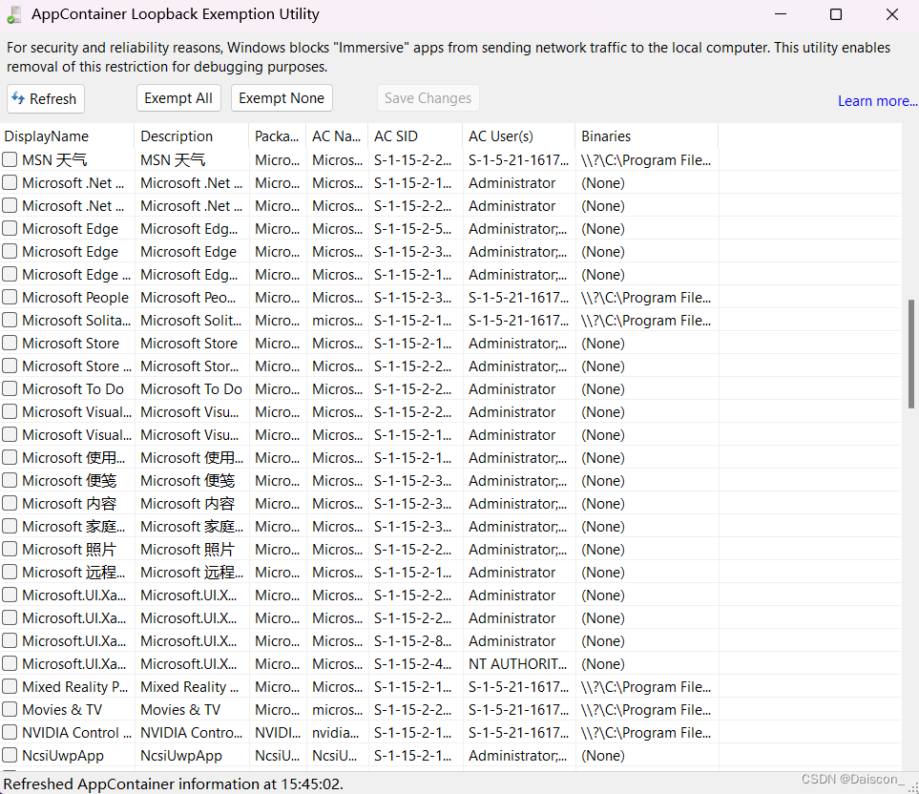This screenshot has height=794, width=919.
Task: Select the Movies & TV description cell
Action: pyautogui.click(x=191, y=710)
